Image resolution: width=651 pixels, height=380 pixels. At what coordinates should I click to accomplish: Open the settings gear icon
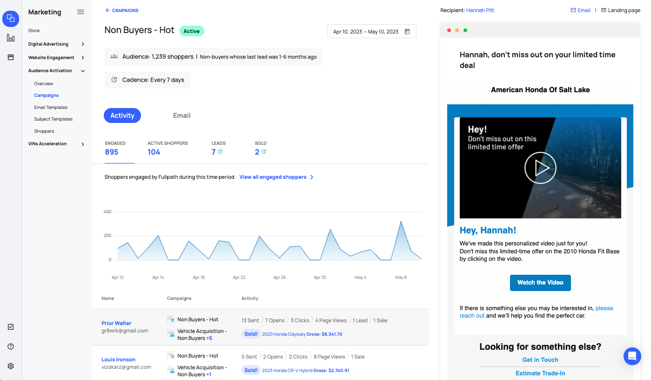click(x=11, y=366)
